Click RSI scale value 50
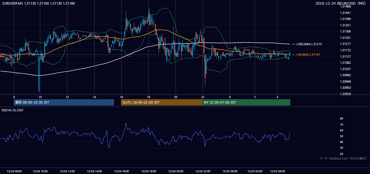370x174 pixels. click(x=341, y=136)
